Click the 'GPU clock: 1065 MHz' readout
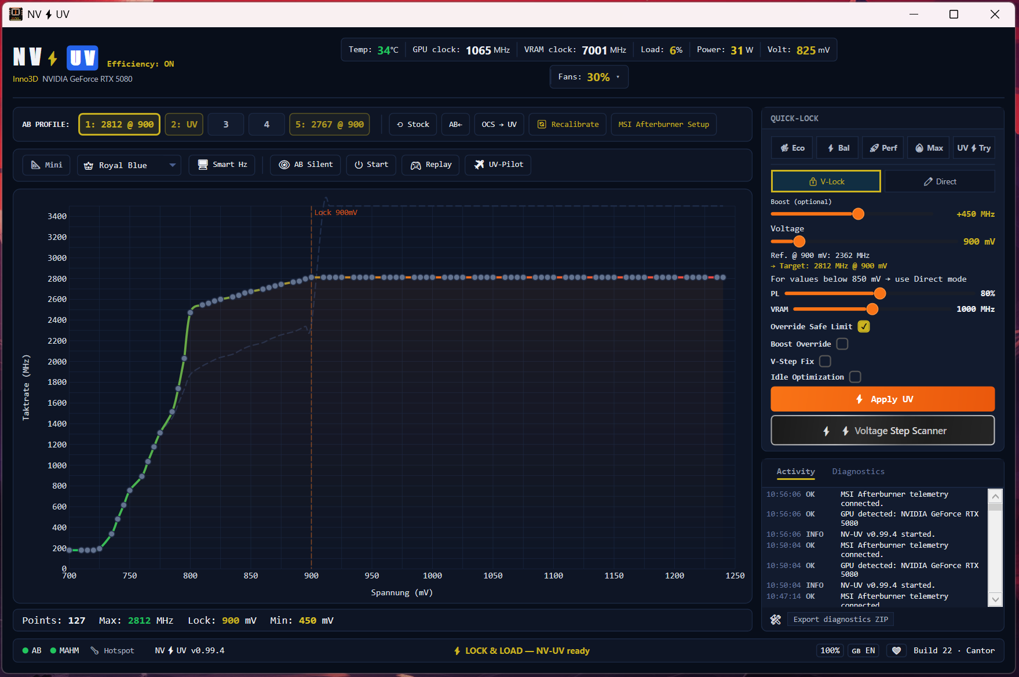The image size is (1019, 677). [x=461, y=50]
